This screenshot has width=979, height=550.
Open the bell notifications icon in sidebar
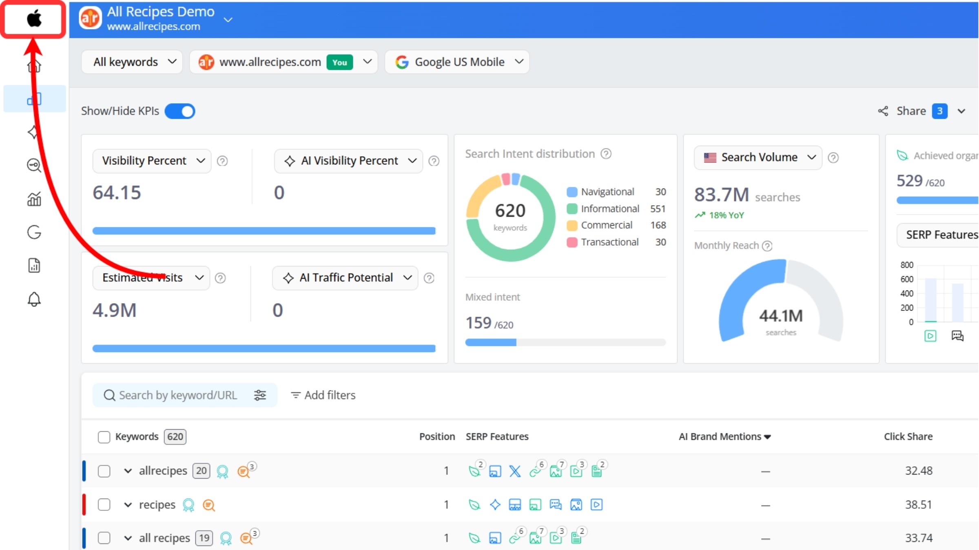[34, 299]
